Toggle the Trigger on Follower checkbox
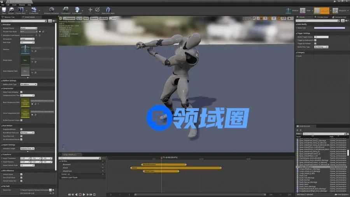 315,43
